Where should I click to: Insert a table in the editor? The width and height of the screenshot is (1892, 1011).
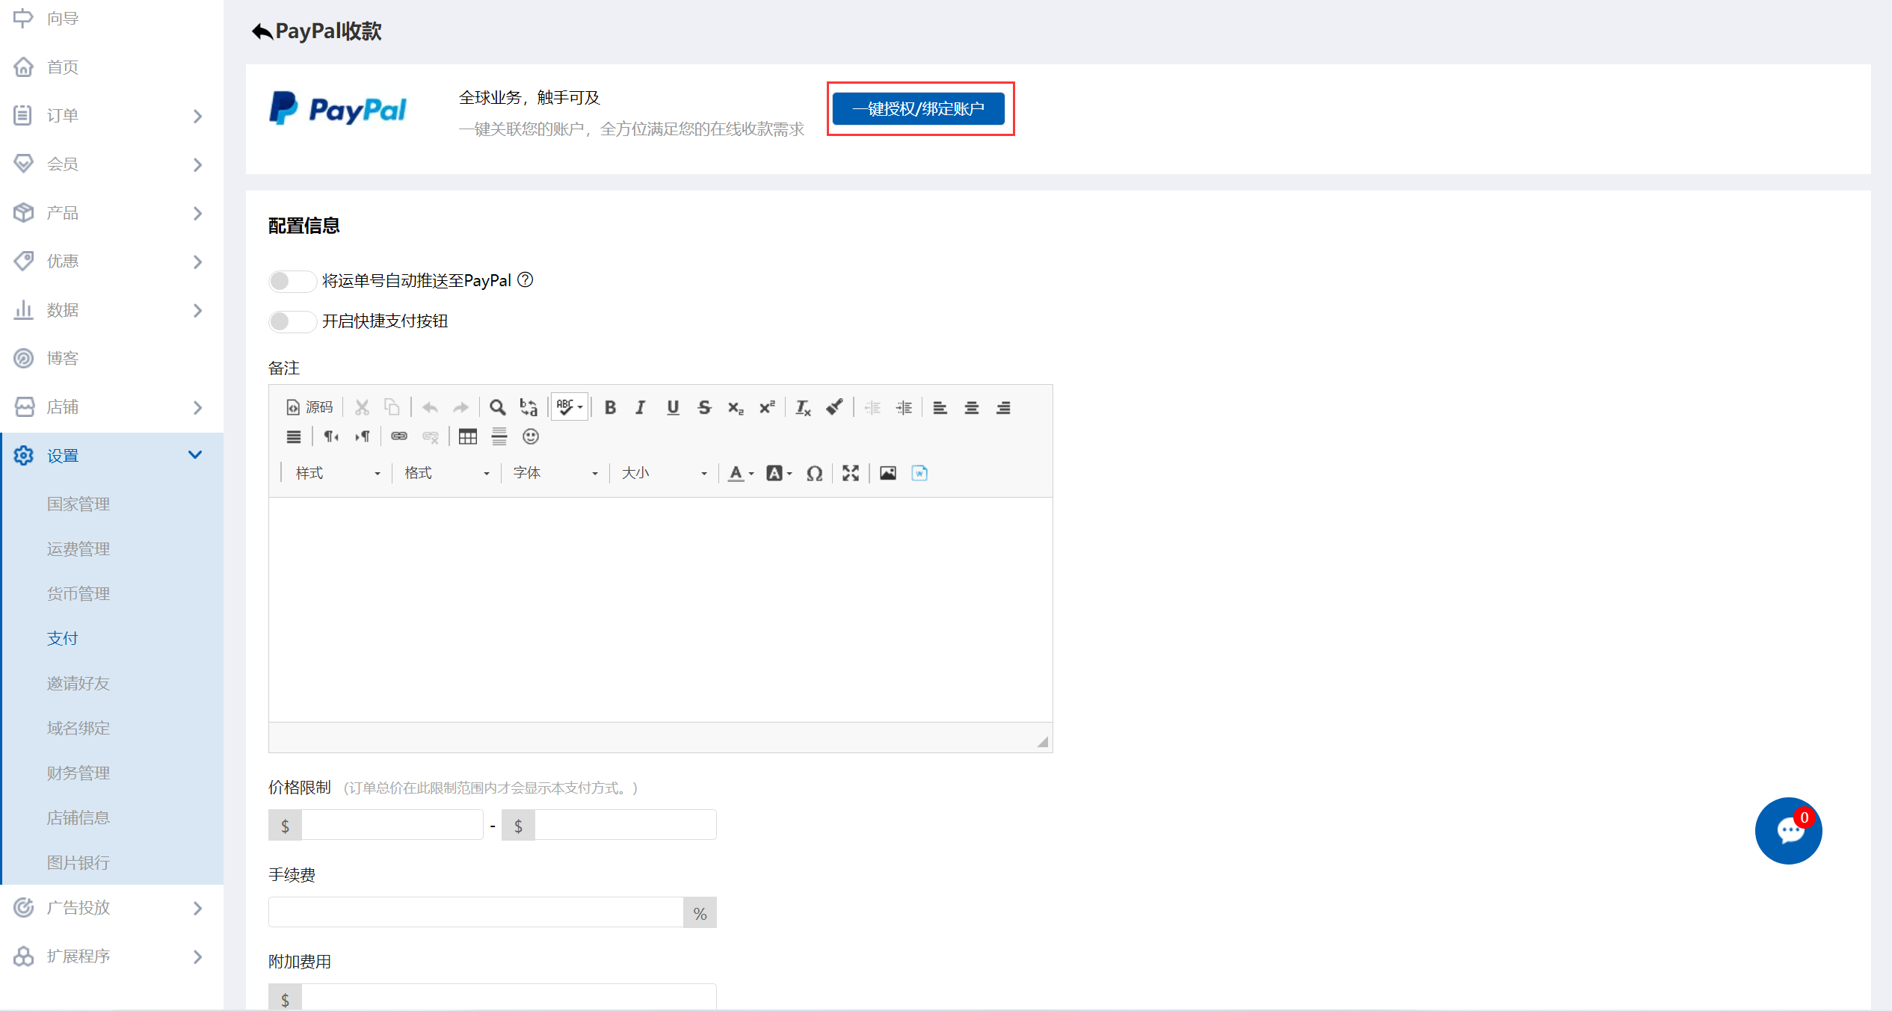(x=468, y=436)
